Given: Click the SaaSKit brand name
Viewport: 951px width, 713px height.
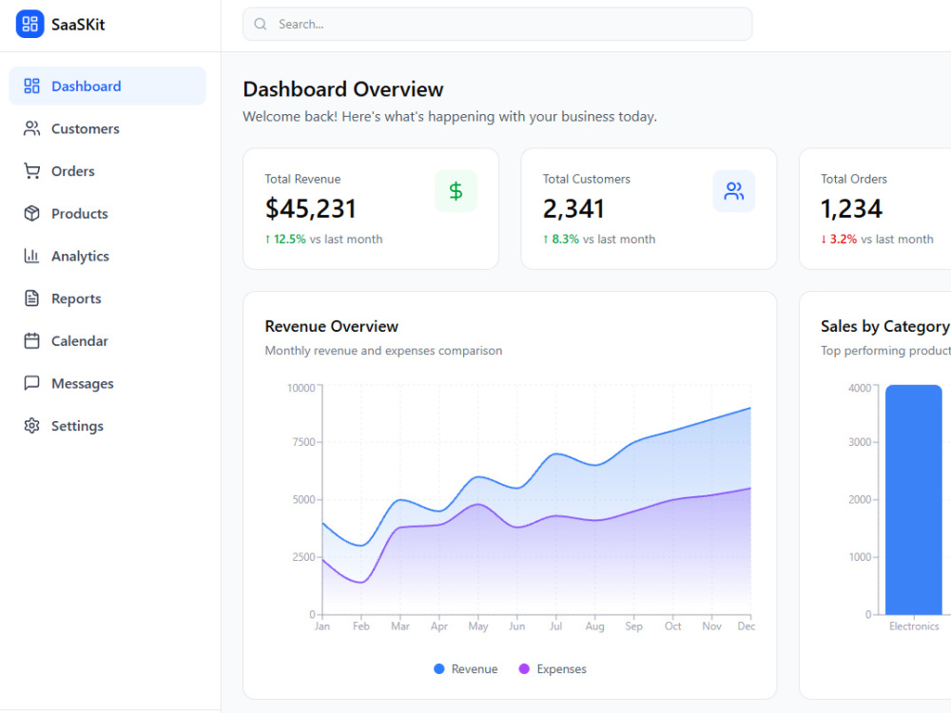Looking at the screenshot, I should pos(78,25).
